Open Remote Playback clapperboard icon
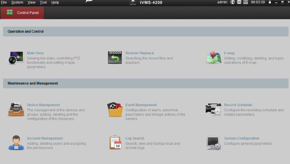290x164 pixels. click(115, 57)
